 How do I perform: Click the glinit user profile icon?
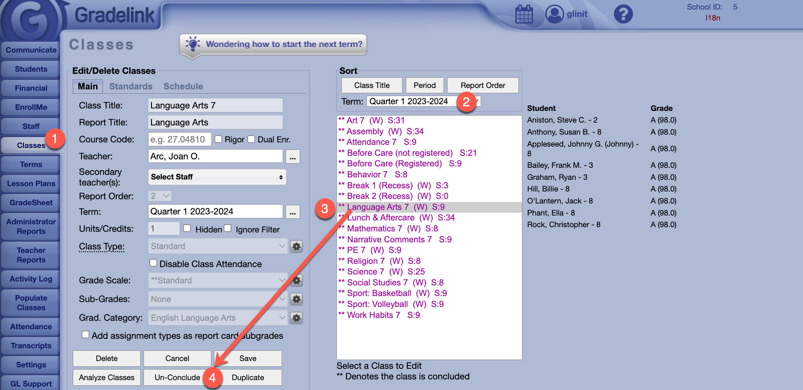pos(554,13)
